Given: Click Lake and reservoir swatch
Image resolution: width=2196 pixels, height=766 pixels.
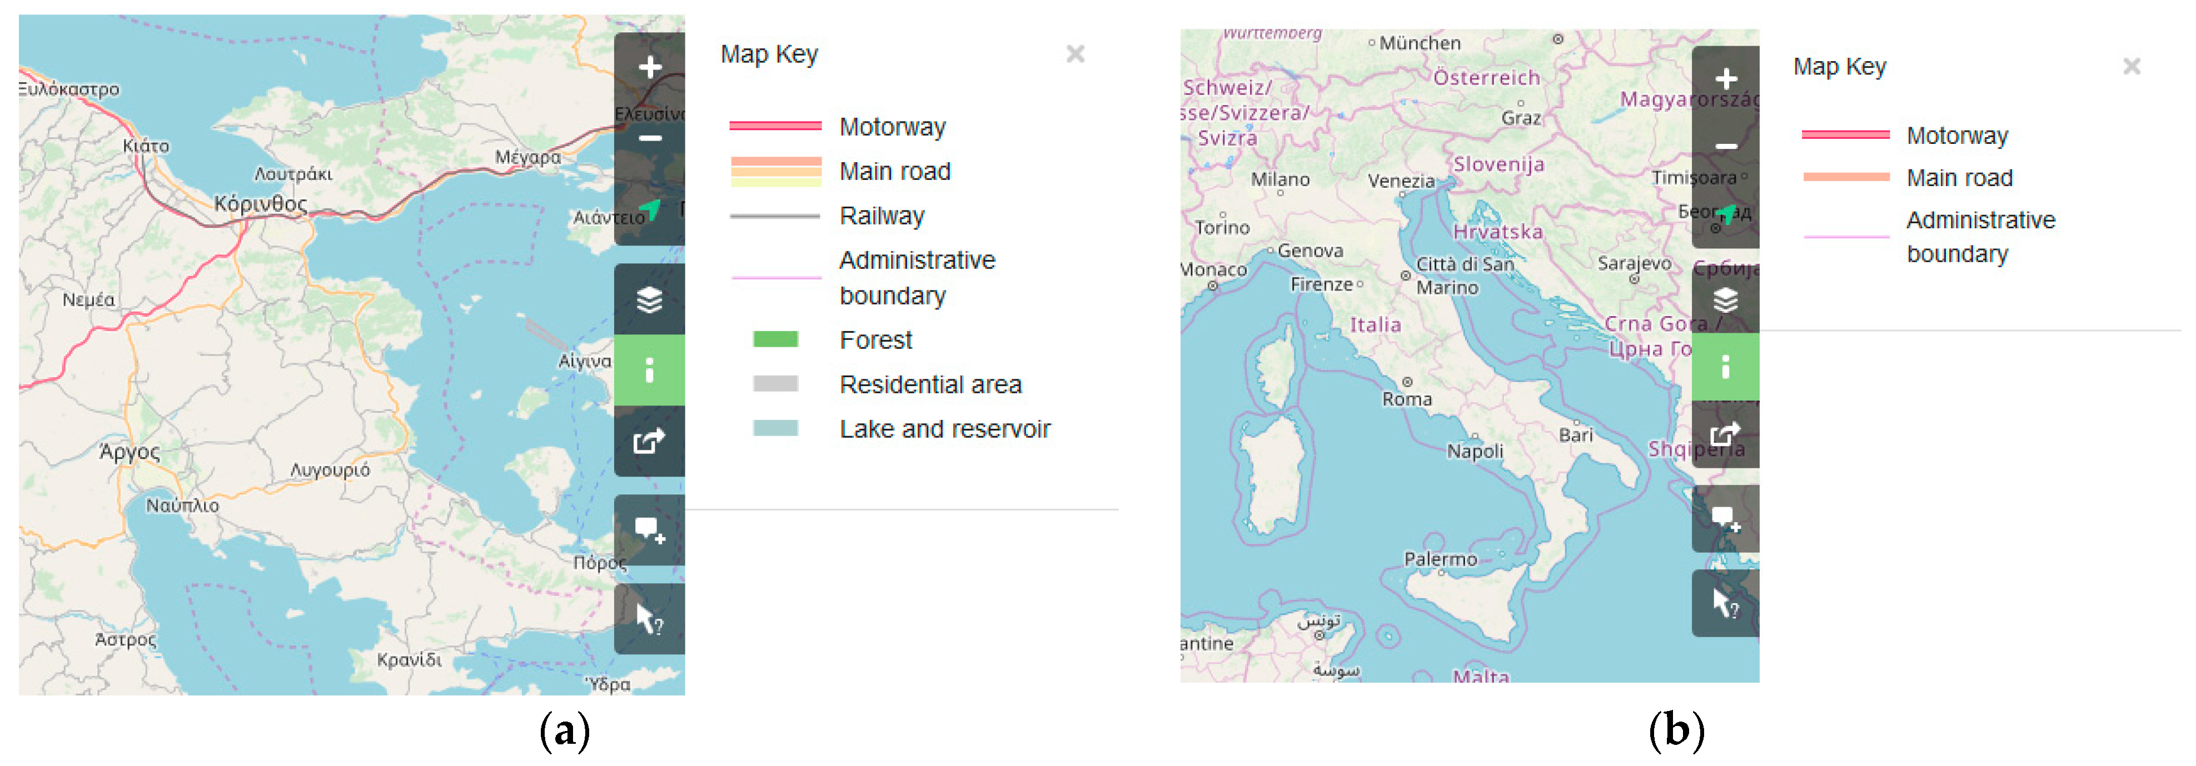Looking at the screenshot, I should click(x=775, y=428).
